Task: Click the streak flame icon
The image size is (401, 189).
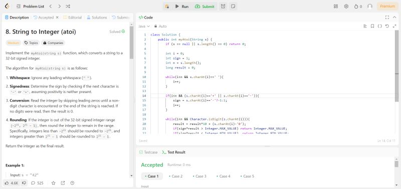Action: (356, 6)
